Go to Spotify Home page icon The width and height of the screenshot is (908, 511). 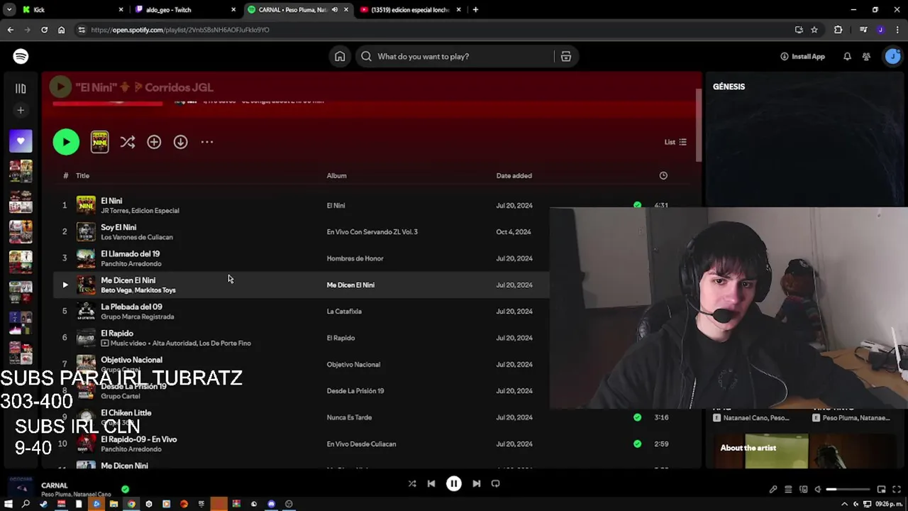coord(340,56)
